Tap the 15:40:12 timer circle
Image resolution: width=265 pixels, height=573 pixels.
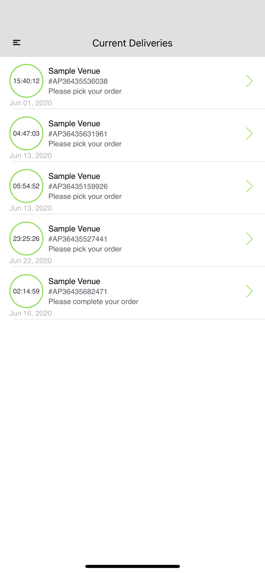coord(26,81)
